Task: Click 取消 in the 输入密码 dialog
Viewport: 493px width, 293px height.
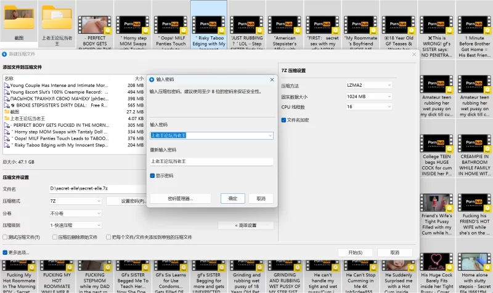Action: (x=261, y=198)
